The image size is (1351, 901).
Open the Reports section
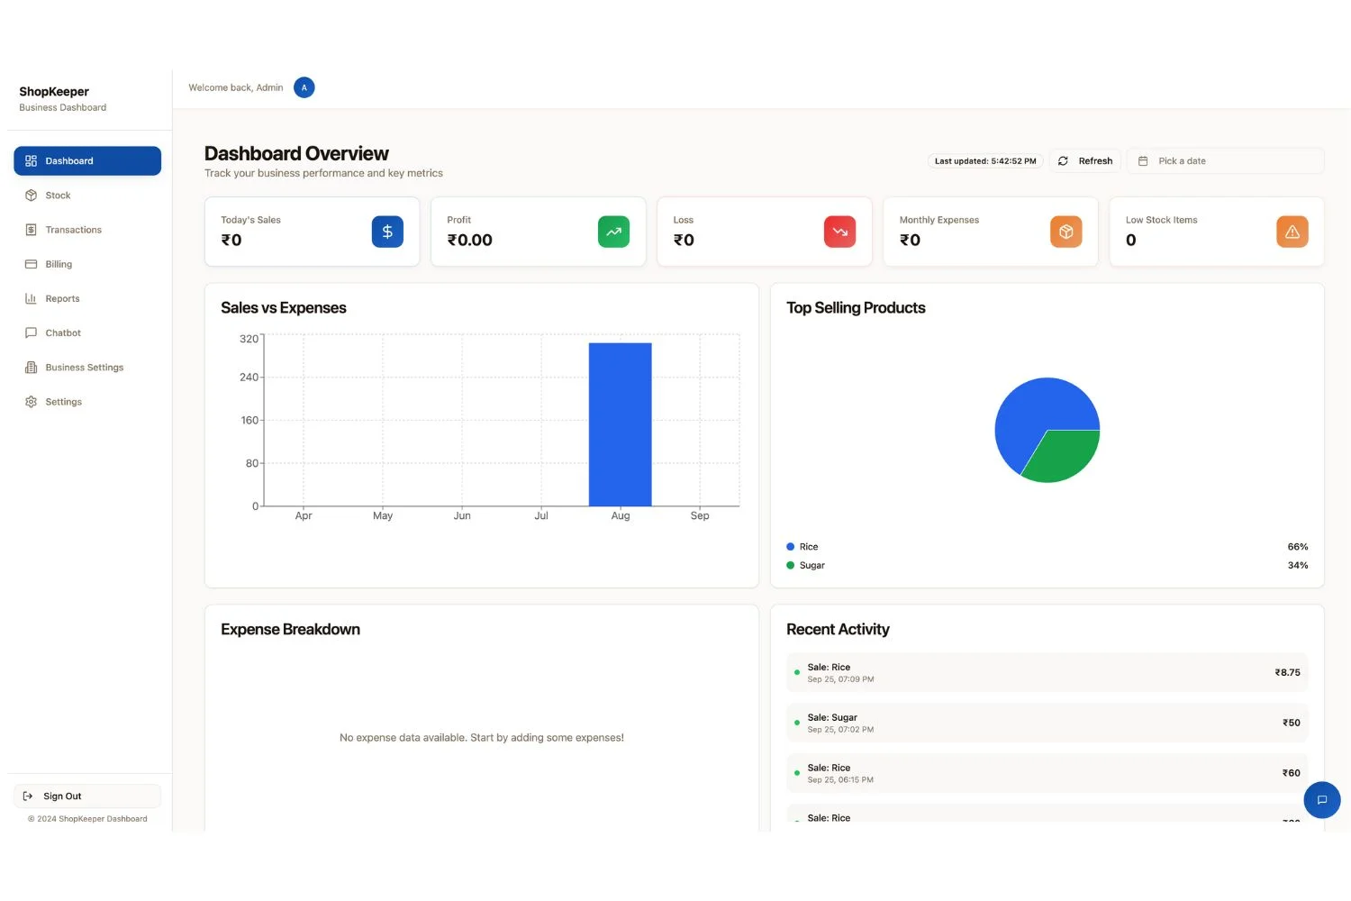(x=62, y=298)
